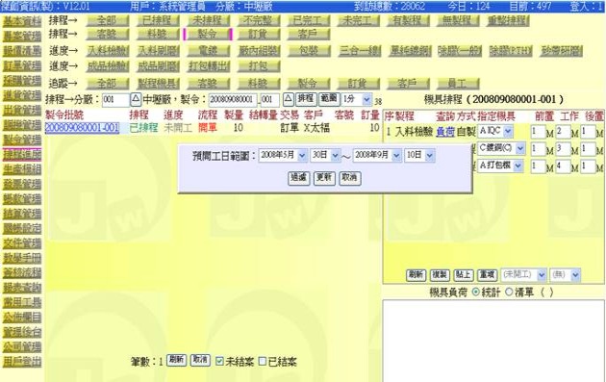
Task: Click the 重整排程 button in the top row
Action: (508, 20)
